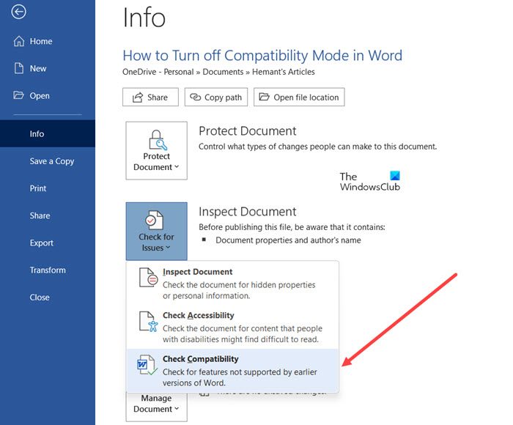Image resolution: width=513 pixels, height=425 pixels.
Task: Click Open file location button
Action: tap(299, 97)
